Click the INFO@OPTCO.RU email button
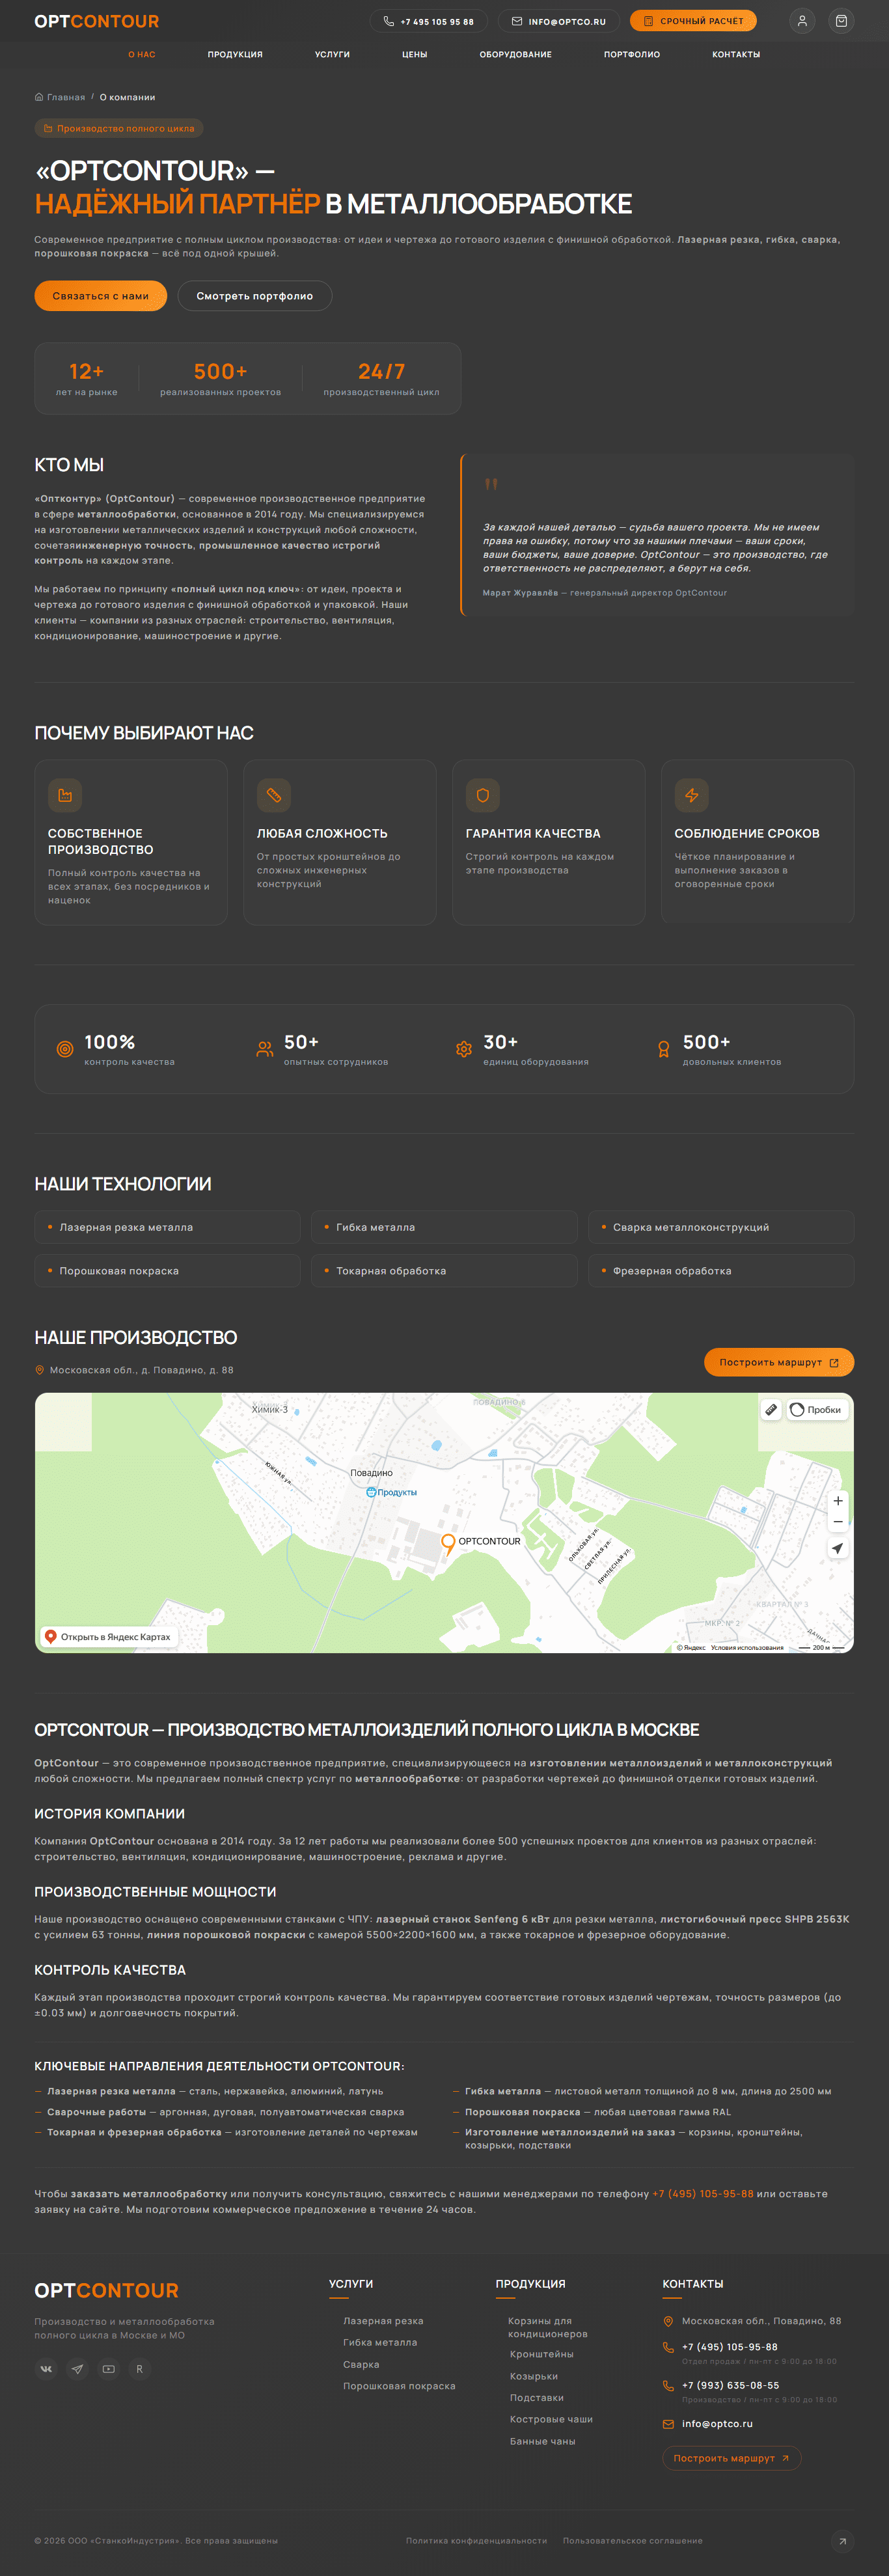Viewport: 889px width, 2576px height. tap(558, 21)
